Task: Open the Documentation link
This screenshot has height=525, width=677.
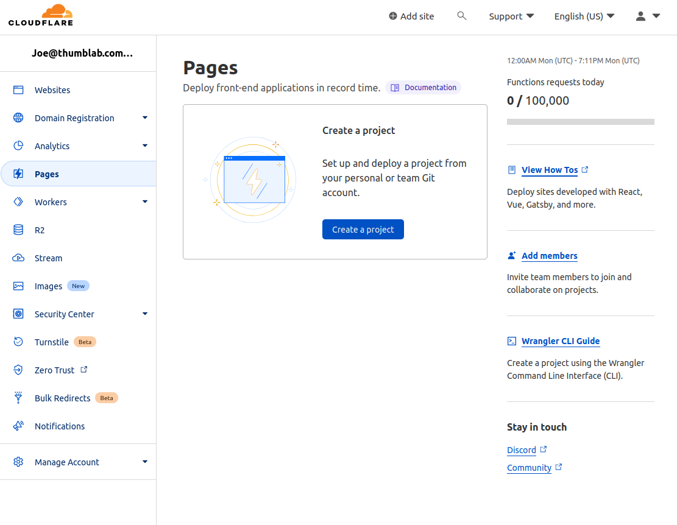Action: tap(423, 88)
